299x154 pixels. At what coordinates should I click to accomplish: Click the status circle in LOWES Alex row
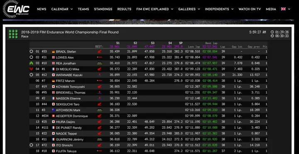pyautogui.click(x=31, y=57)
